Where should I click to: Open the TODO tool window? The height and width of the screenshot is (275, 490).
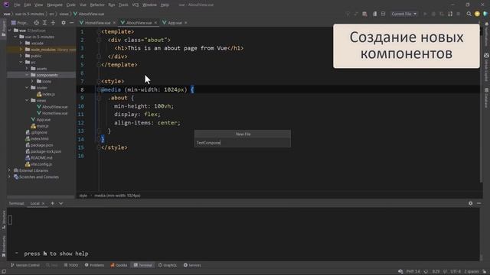click(71, 265)
